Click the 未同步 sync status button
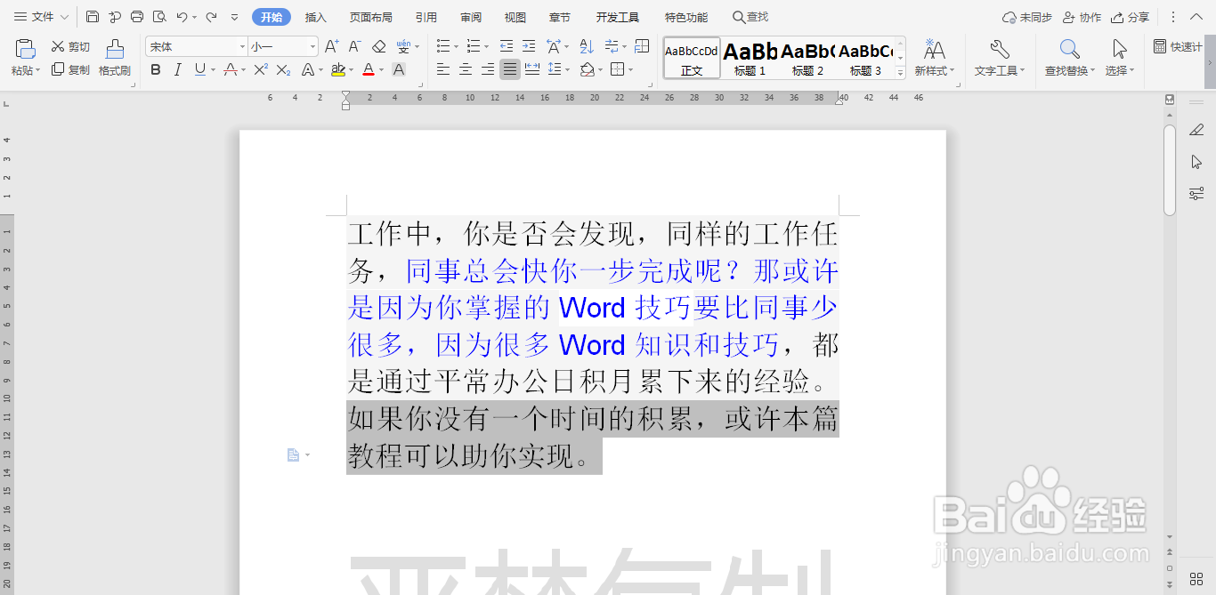 pyautogui.click(x=1027, y=17)
